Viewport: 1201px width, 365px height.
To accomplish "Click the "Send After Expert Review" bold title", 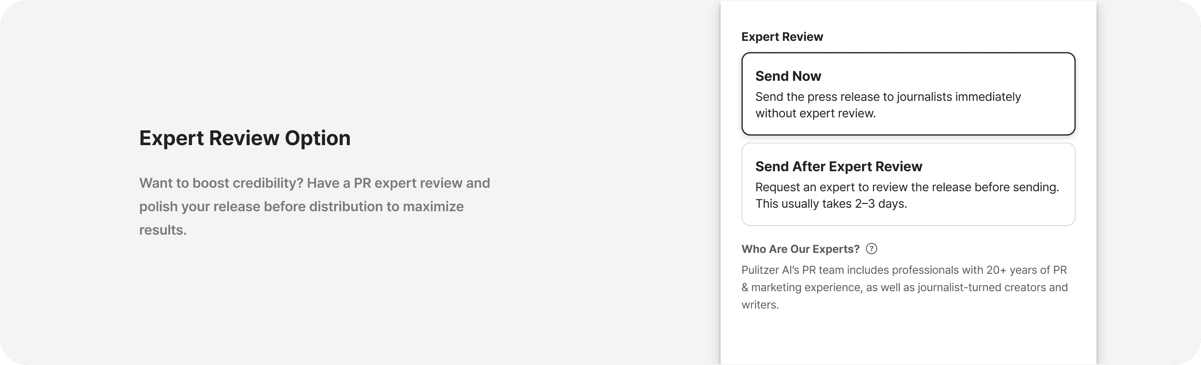I will [838, 166].
